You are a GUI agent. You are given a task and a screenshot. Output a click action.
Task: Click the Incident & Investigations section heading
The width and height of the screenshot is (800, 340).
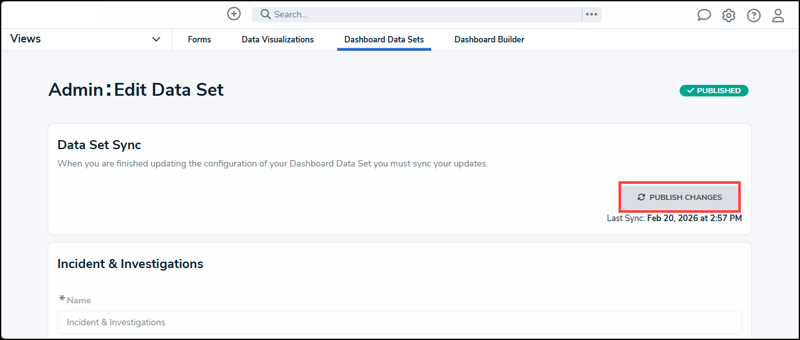130,264
